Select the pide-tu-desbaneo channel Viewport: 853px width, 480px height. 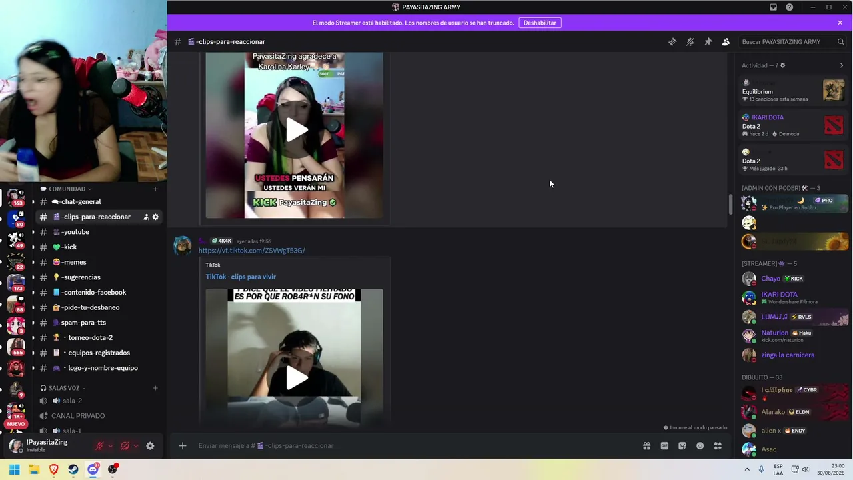coord(99,307)
